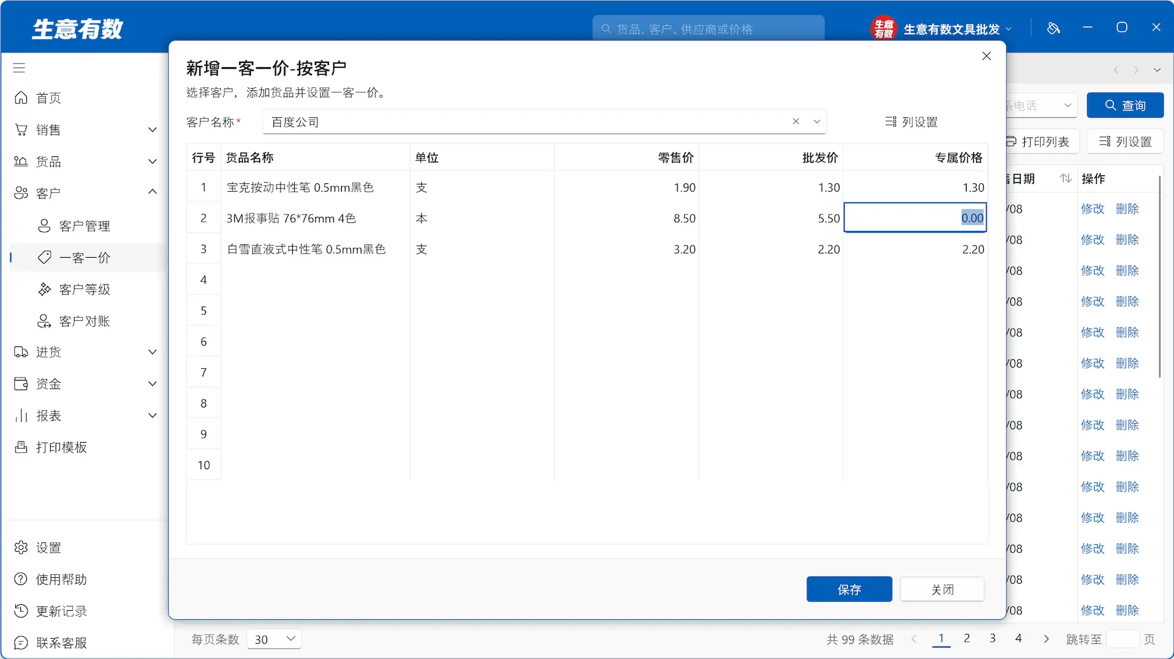Expand the 进货 menu chevron
1174x659 pixels.
152,352
